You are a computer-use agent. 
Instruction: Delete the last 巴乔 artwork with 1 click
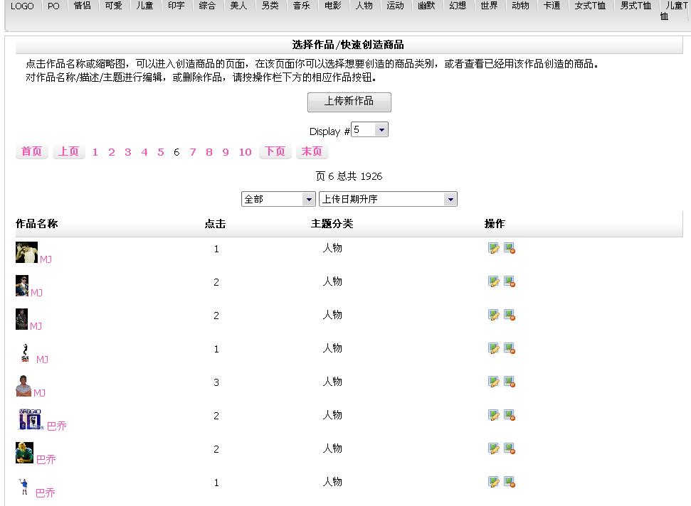tap(510, 482)
